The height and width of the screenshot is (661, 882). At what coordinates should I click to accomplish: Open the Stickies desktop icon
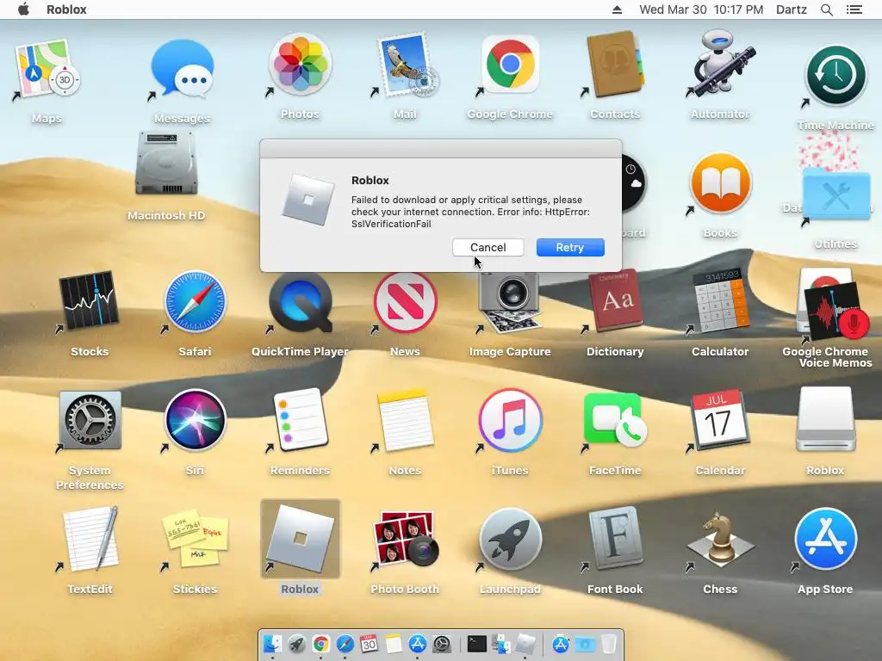(x=195, y=539)
